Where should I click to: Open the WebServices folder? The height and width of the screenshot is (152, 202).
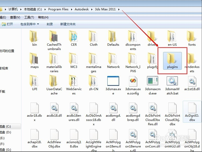(x=74, y=85)
